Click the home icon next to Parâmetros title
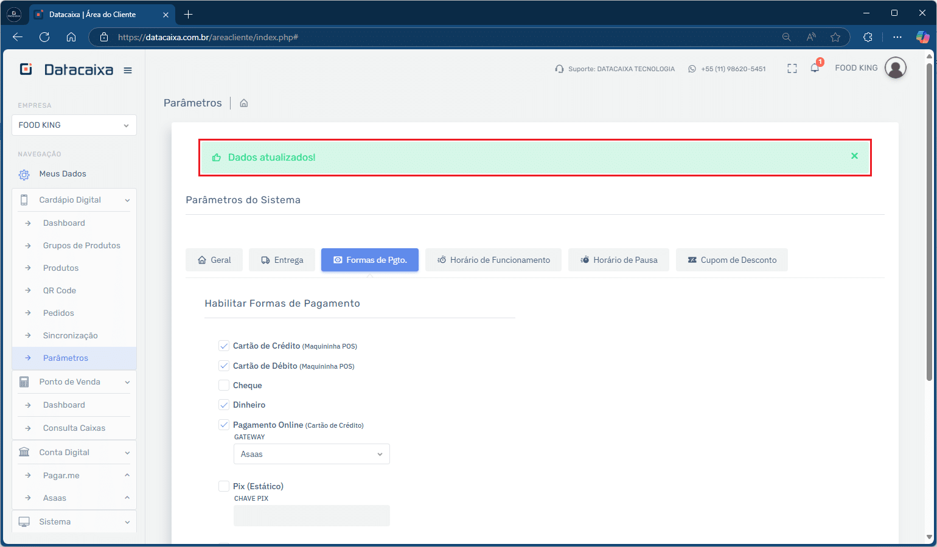The width and height of the screenshot is (937, 547). [244, 103]
